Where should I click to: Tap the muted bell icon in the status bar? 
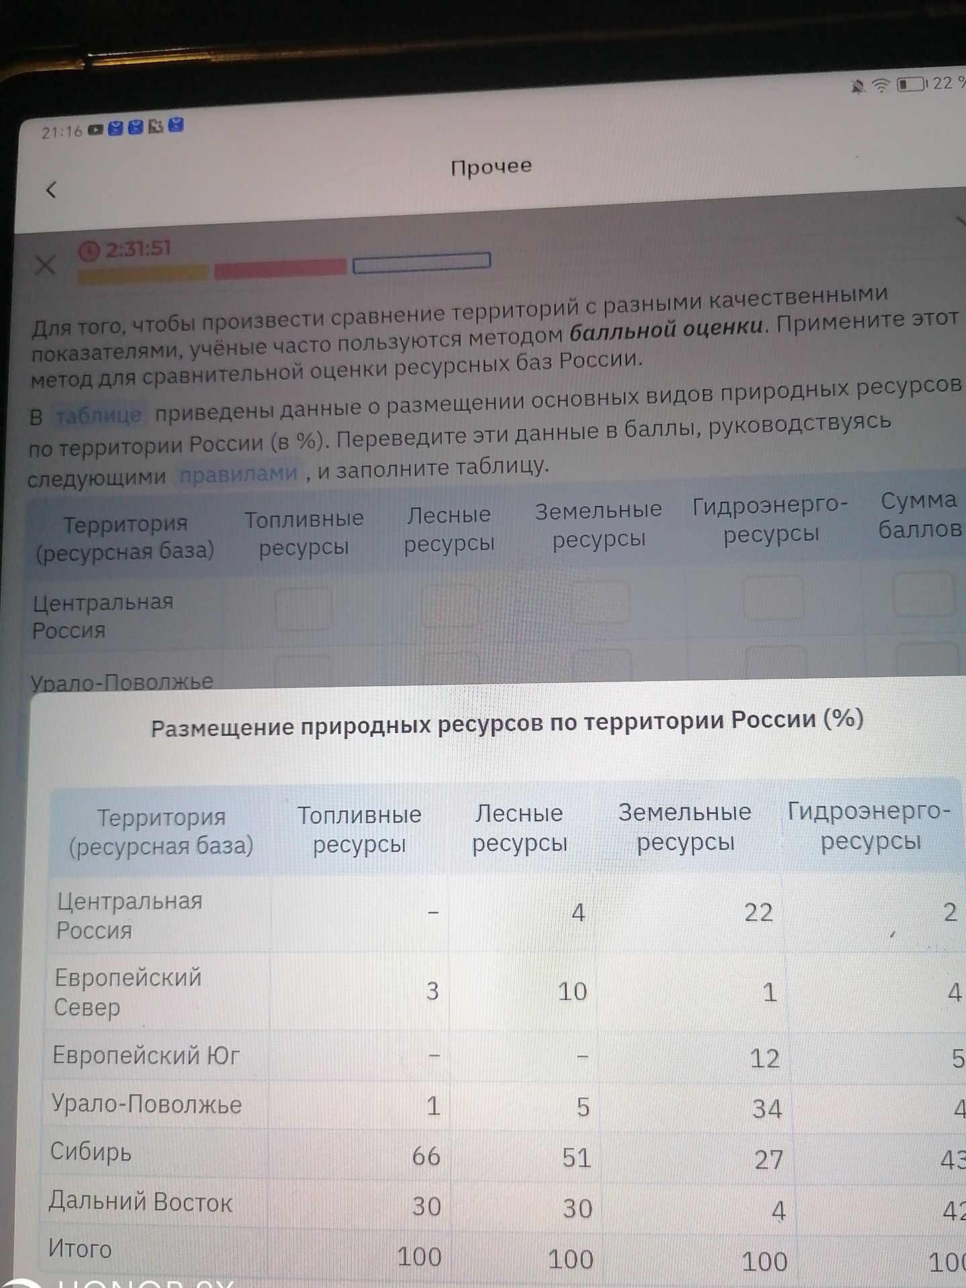(x=857, y=86)
